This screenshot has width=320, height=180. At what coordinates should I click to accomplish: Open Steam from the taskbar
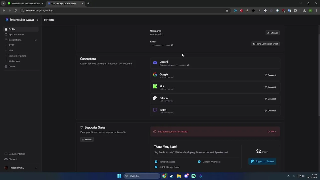(x=171, y=176)
